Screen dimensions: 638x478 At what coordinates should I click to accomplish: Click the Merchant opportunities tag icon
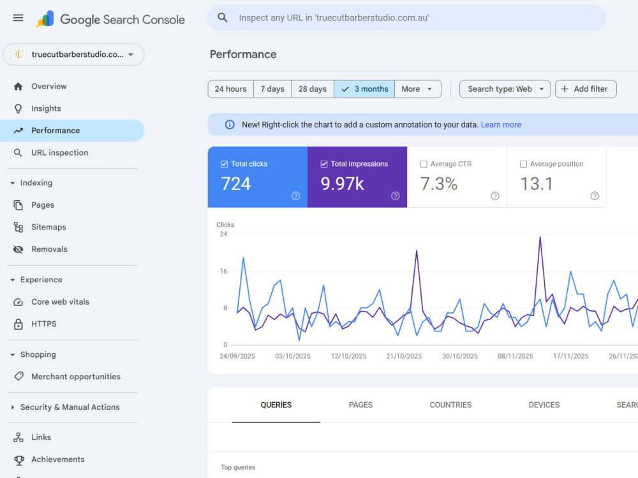(x=19, y=377)
